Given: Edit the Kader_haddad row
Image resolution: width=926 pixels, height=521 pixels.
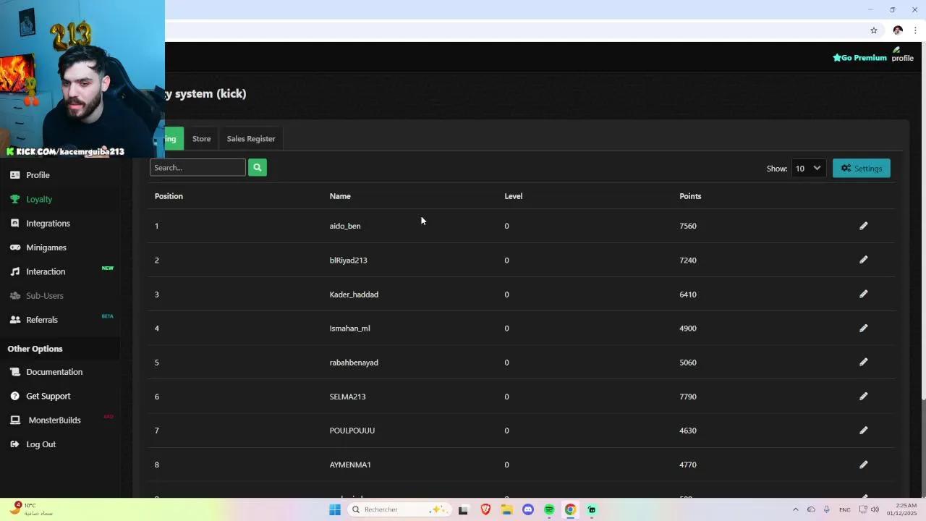Looking at the screenshot, I should 863,294.
